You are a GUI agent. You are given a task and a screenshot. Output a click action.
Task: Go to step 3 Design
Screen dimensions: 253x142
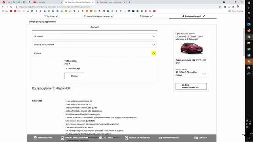(146, 16)
